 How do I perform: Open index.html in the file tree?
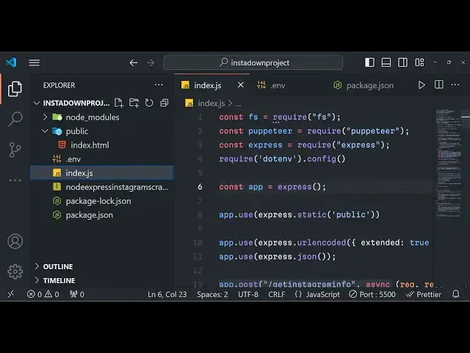coord(102,145)
